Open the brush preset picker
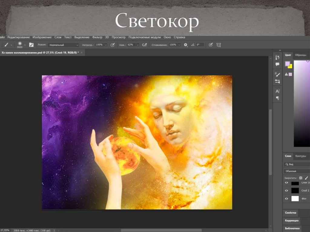The height and width of the screenshot is (232, 310). [x=21, y=44]
